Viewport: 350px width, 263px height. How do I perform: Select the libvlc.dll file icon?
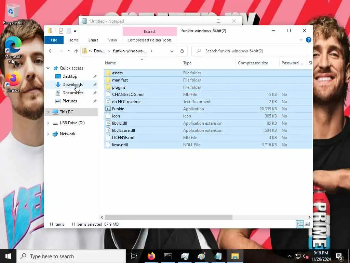[108, 123]
